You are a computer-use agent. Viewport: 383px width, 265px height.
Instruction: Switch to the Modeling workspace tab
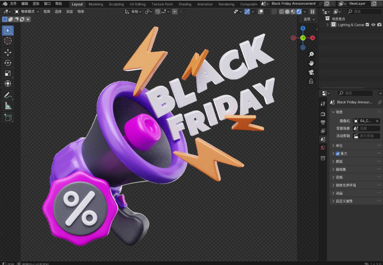96,4
